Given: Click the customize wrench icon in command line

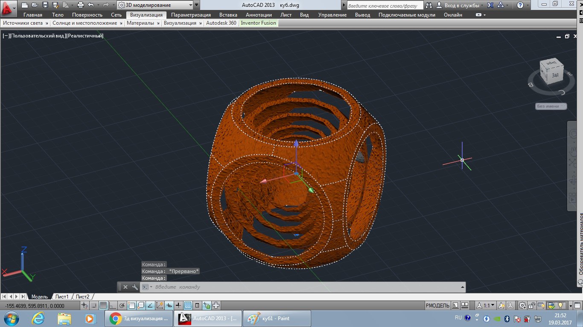Looking at the screenshot, I should point(135,287).
